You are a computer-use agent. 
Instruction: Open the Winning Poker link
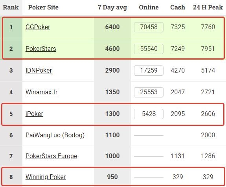[46, 177]
